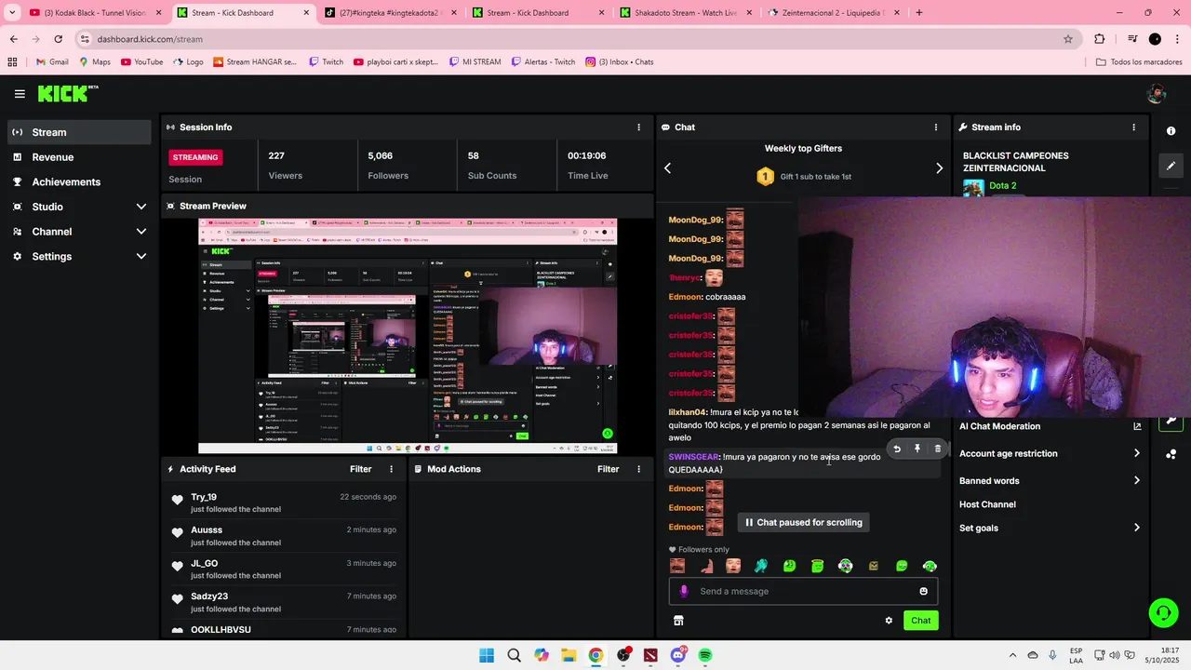
Task: Open the emoji picker in chat input
Action: [x=924, y=591]
